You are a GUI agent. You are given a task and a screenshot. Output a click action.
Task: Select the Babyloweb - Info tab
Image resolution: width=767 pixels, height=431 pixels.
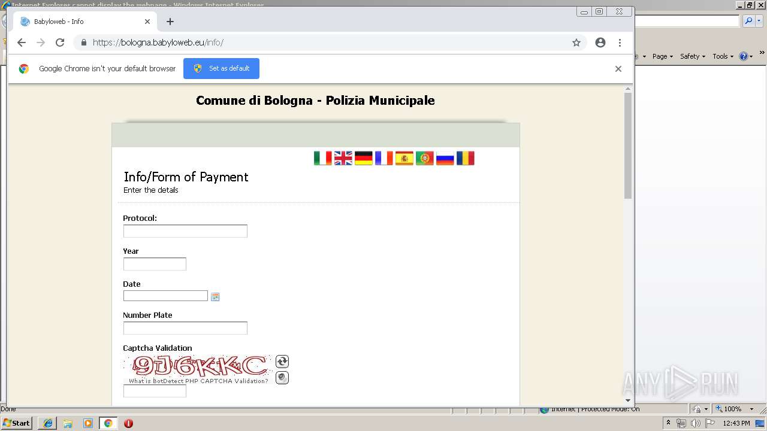coord(84,22)
